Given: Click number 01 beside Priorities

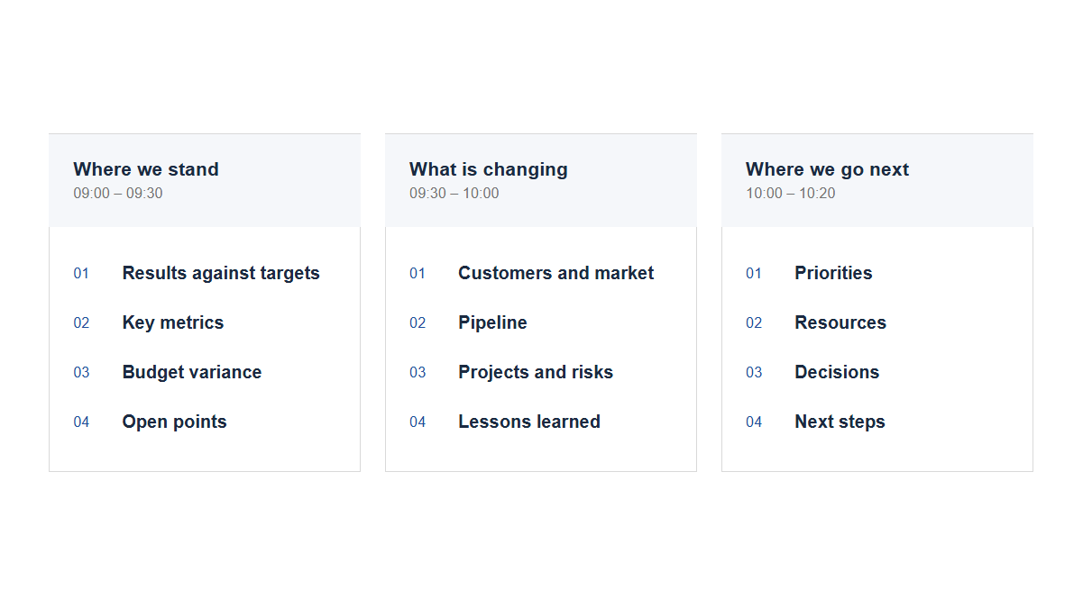Looking at the screenshot, I should coord(754,273).
